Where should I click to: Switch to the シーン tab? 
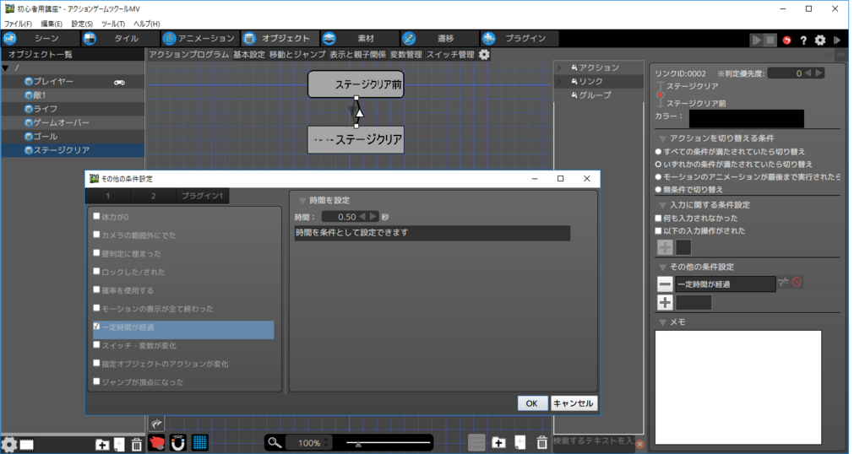coord(40,39)
